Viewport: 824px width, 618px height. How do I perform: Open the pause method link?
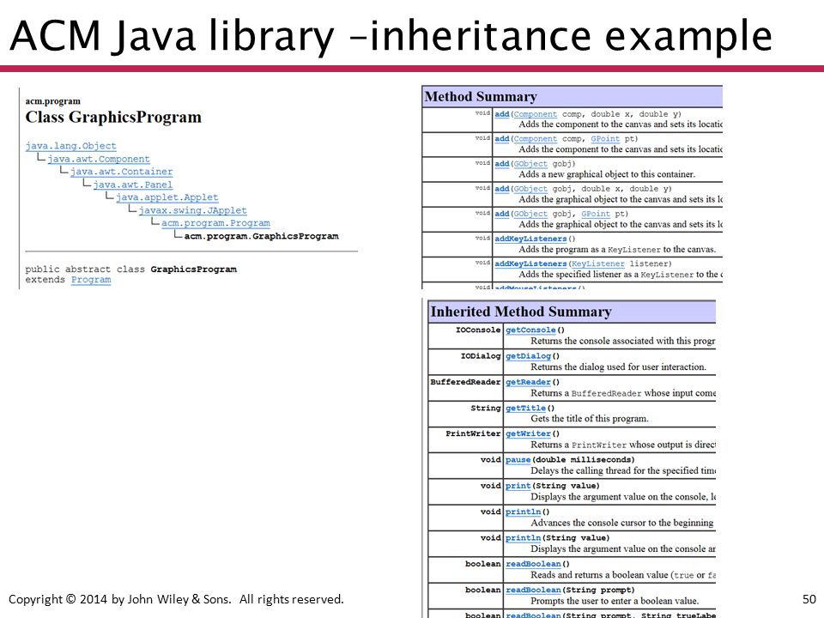point(518,460)
